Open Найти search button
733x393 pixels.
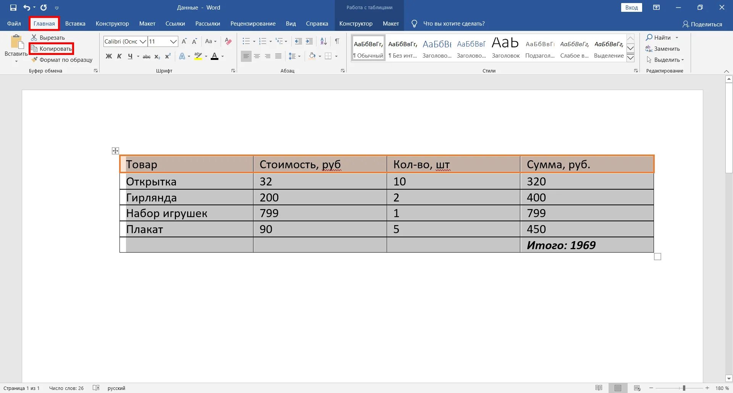(659, 37)
